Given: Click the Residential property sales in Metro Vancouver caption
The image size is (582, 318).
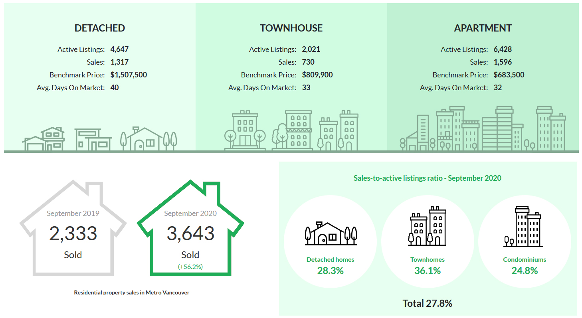Looking at the screenshot, I should pyautogui.click(x=132, y=292).
